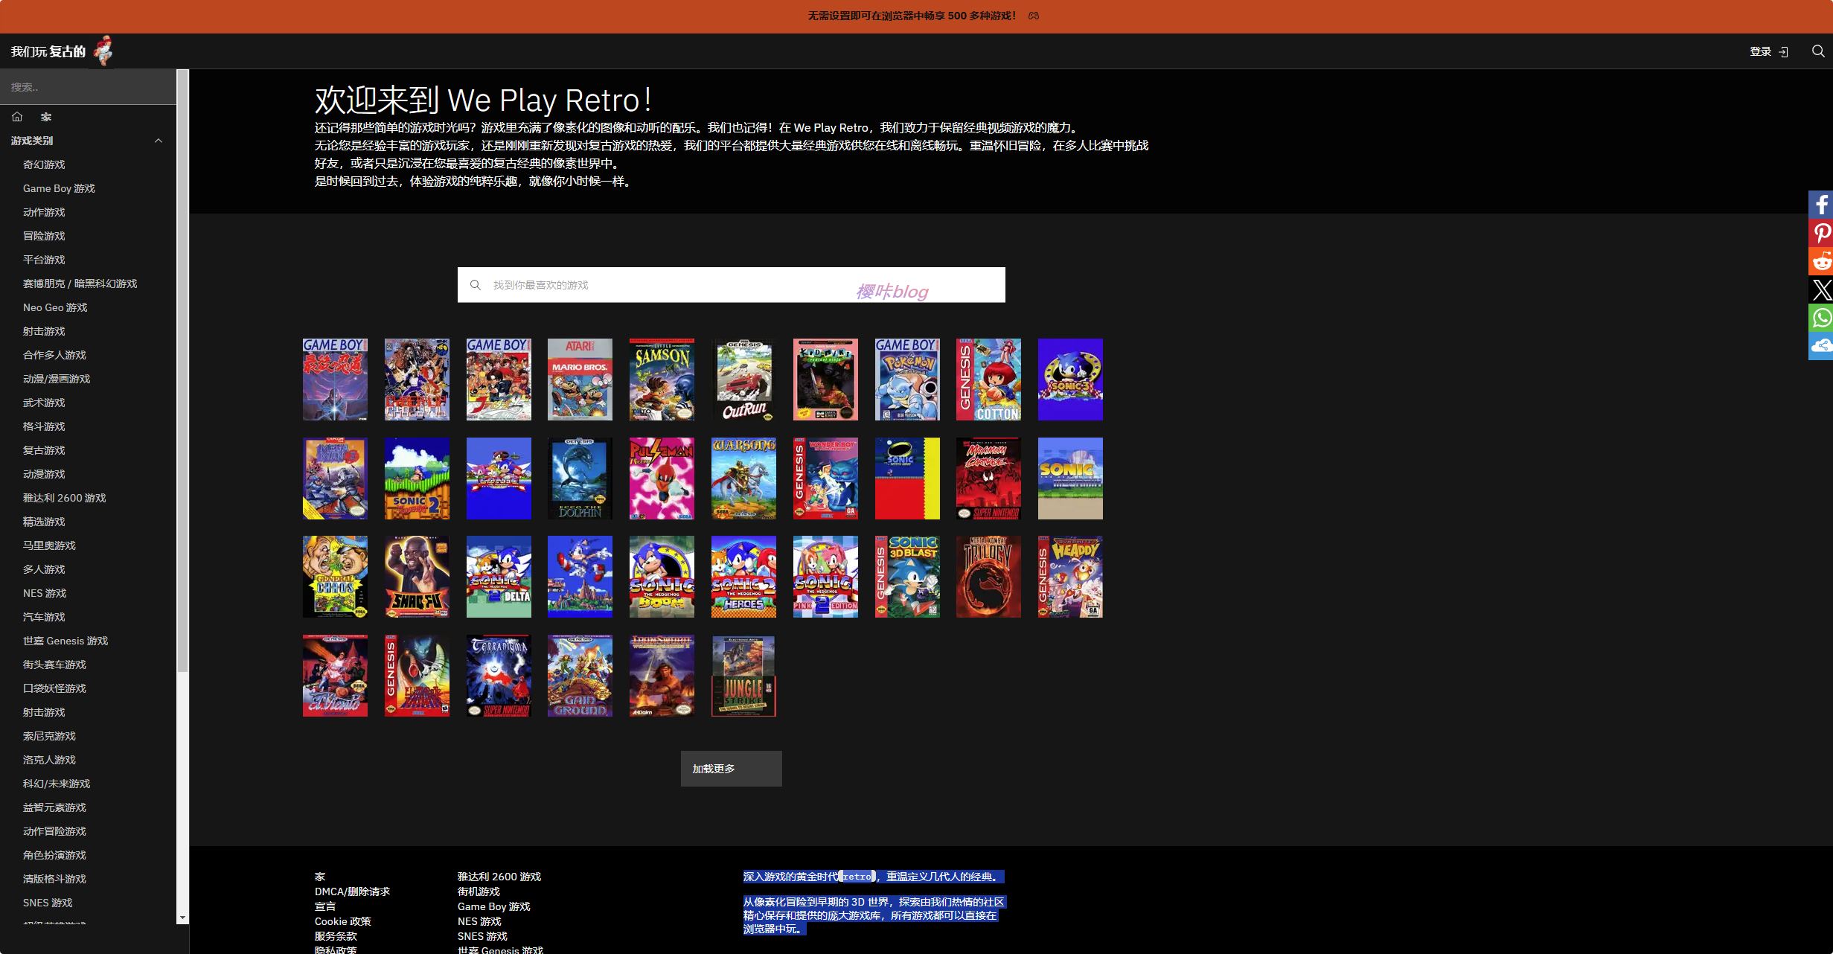Image resolution: width=1833 pixels, height=954 pixels.
Task: Open the 马里奥游戏 category
Action: point(49,545)
